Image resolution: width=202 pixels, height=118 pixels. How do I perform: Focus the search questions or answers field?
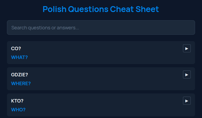click(x=101, y=27)
